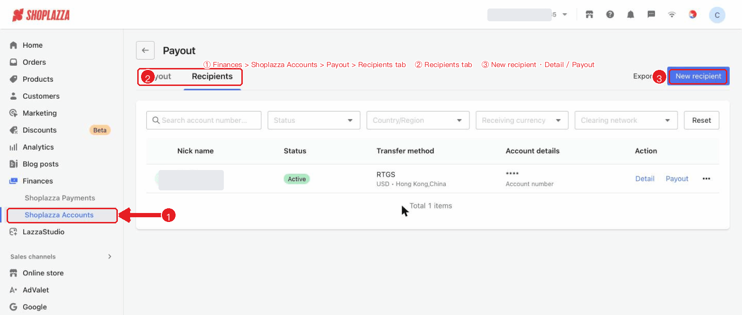Expand the Sales channels chevron
This screenshot has height=315, width=742.
[x=110, y=256]
